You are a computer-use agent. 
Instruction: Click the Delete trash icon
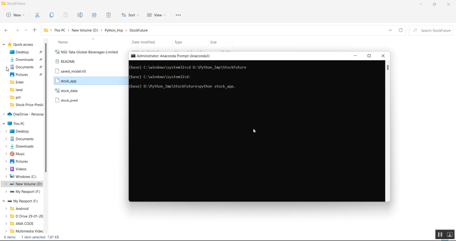(x=109, y=15)
